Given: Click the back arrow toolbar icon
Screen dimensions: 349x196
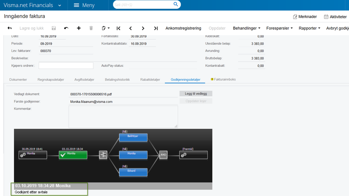Looking at the screenshot, I should click(9, 28).
